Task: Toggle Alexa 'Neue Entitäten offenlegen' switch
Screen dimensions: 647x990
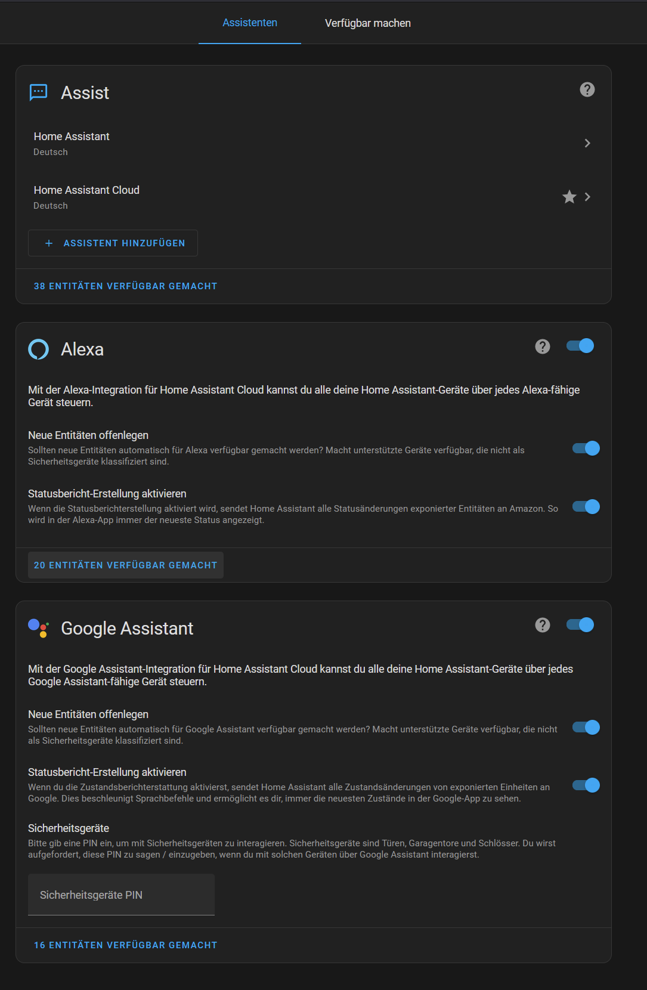Action: (586, 448)
